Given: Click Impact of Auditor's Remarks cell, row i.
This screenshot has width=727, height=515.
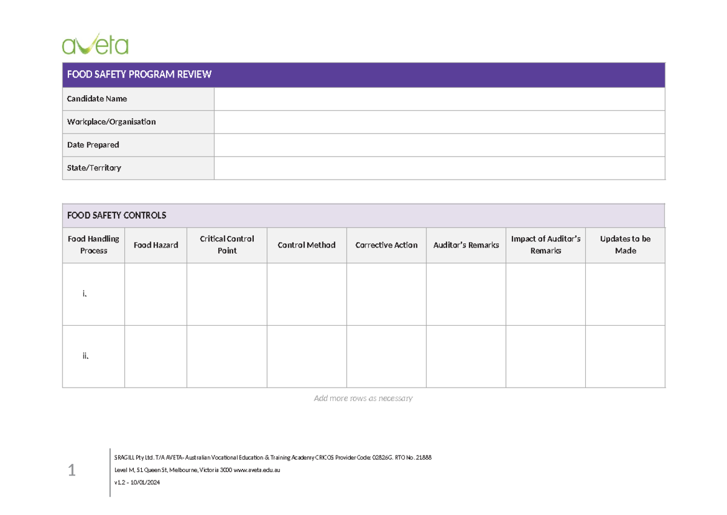Looking at the screenshot, I should click(546, 294).
